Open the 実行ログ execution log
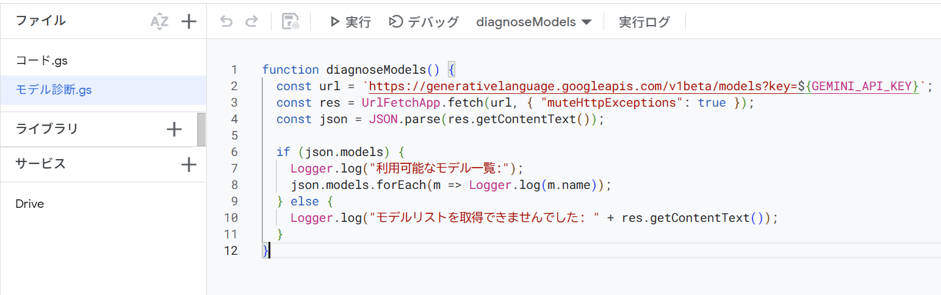Image resolution: width=941 pixels, height=295 pixels. click(x=644, y=22)
